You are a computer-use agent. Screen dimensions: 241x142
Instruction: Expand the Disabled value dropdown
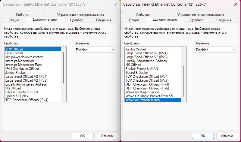[x=216, y=50]
